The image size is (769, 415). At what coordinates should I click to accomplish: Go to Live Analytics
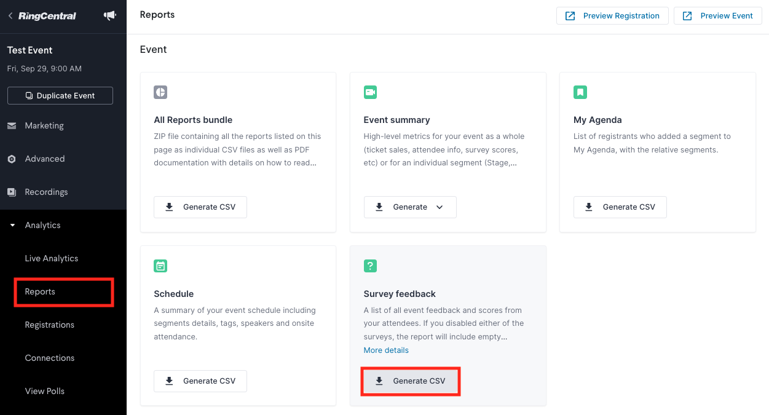tap(52, 259)
